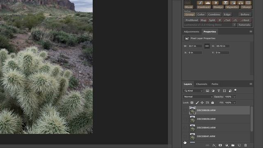Lock transparent pixels of the layer
This screenshot has height=148, width=263.
192,103
